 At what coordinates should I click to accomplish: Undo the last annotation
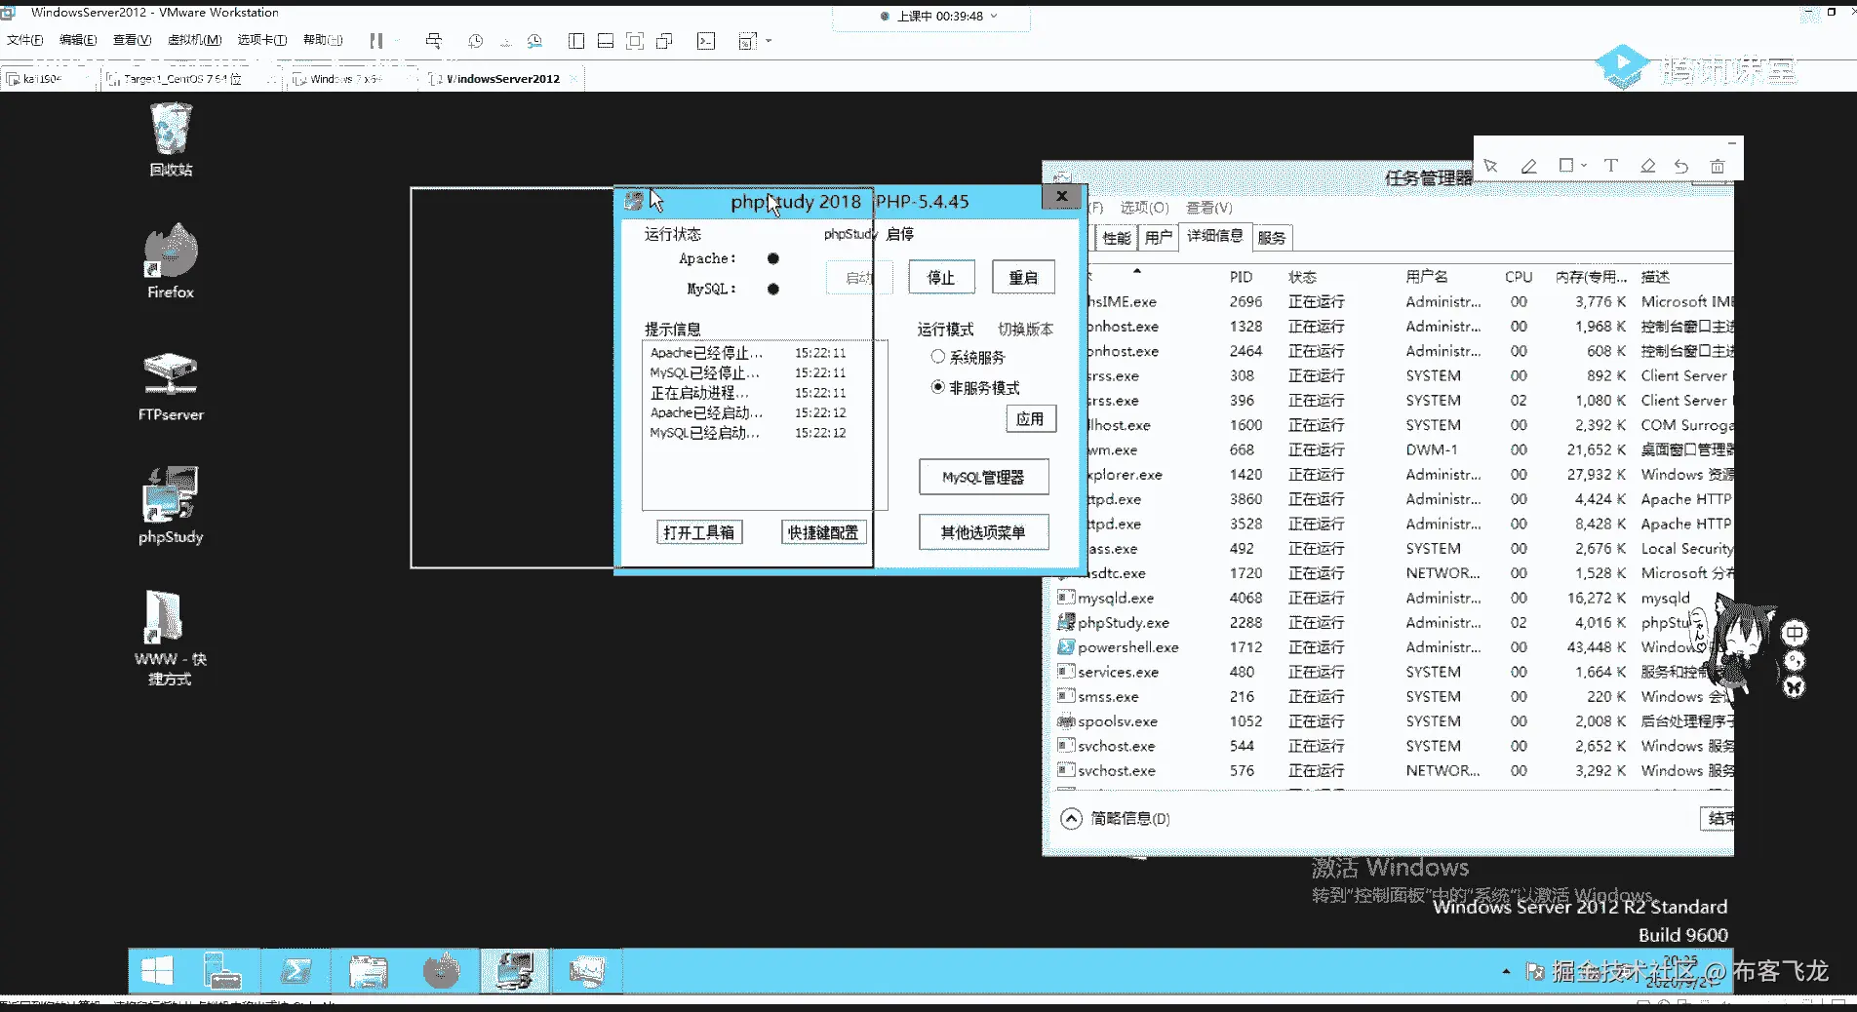1680,166
